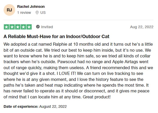Screen dimensions: 158x113
Task: Click the Invited checkmark badge icon
Action: pyautogui.click(x=38, y=27)
